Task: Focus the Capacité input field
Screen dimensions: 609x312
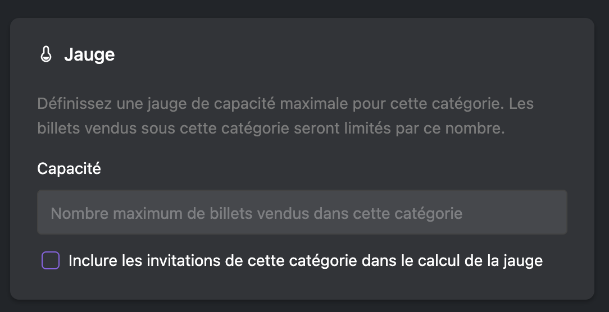Action: click(302, 212)
